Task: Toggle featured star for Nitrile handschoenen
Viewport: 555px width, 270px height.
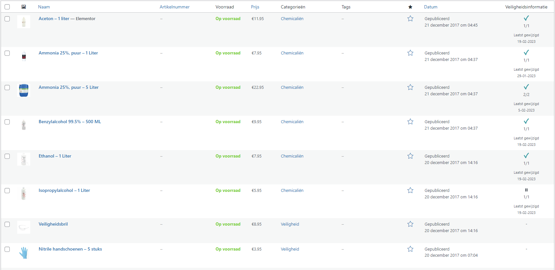Action: pyautogui.click(x=410, y=249)
